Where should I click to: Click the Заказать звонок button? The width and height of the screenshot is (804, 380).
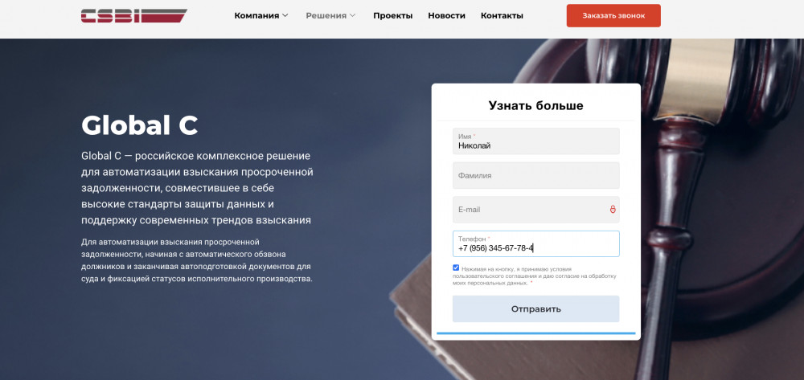point(613,15)
